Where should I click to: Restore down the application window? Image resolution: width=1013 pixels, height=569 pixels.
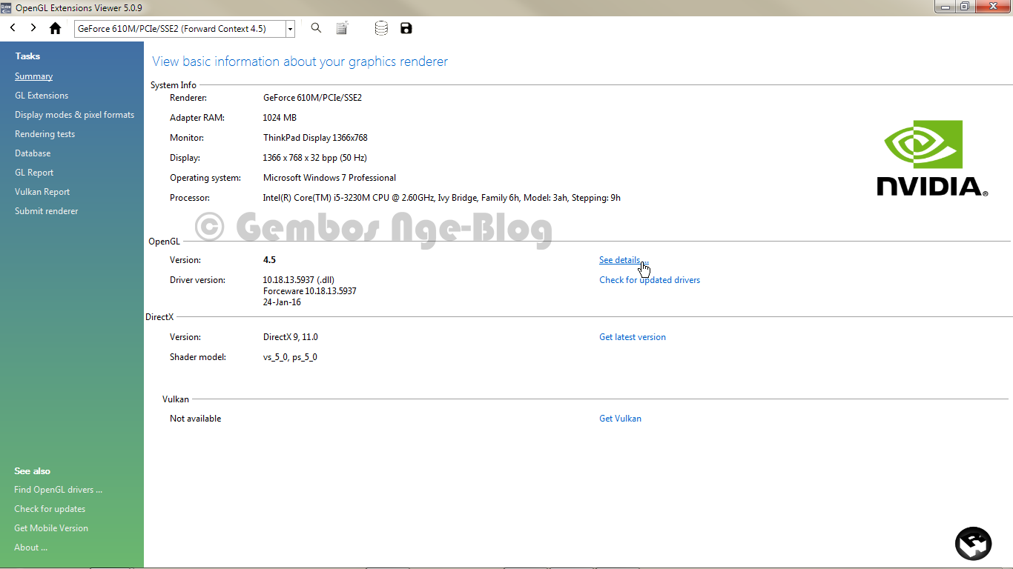pos(965,7)
